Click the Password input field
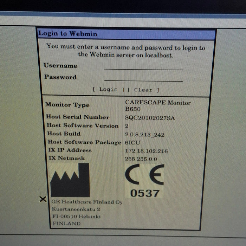The width and height of the screenshot is (246, 246). 144,78
